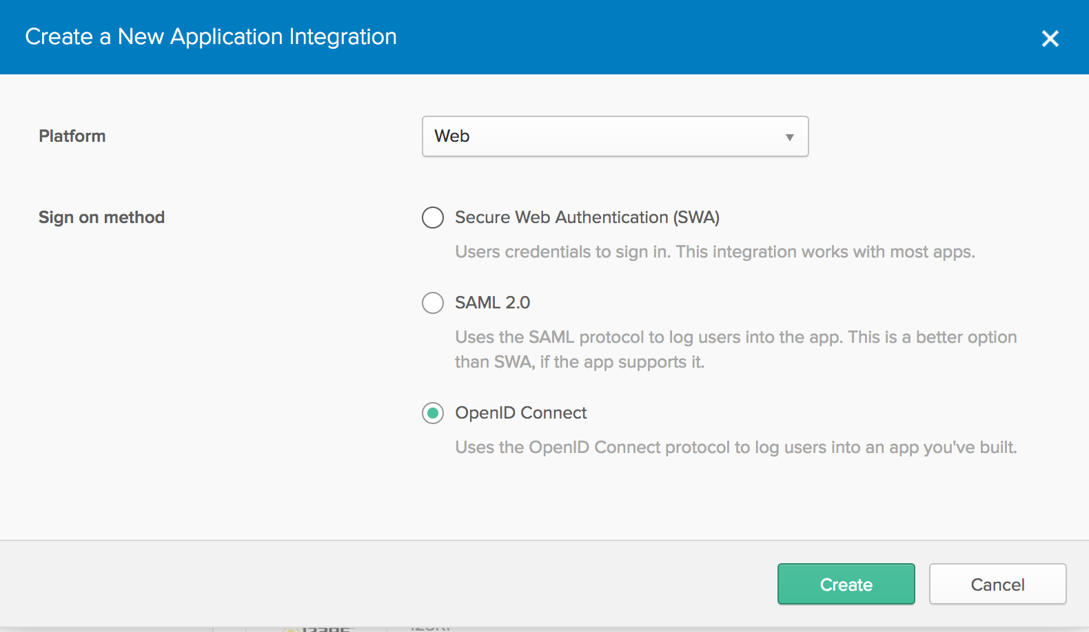Open the Platform dropdown showing Web
Screen dimensions: 1089x632
[614, 136]
